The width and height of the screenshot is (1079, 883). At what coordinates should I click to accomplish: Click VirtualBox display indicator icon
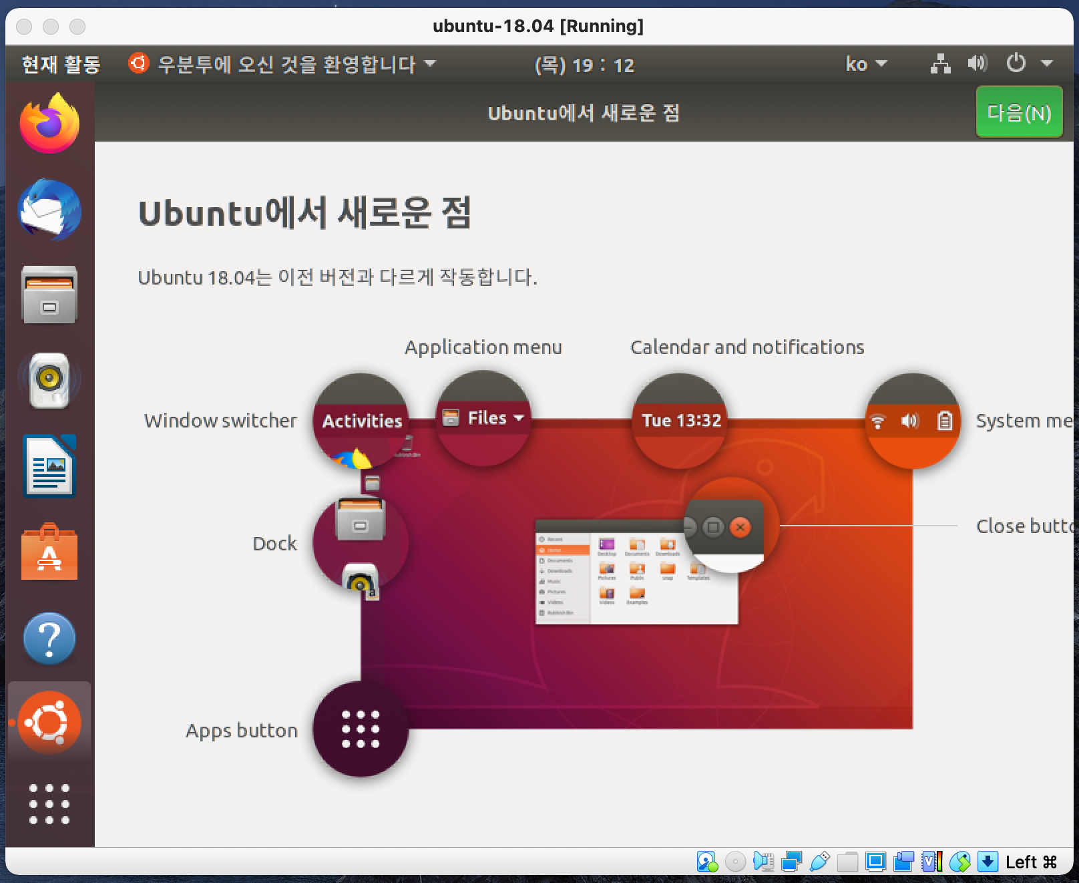coord(875,862)
